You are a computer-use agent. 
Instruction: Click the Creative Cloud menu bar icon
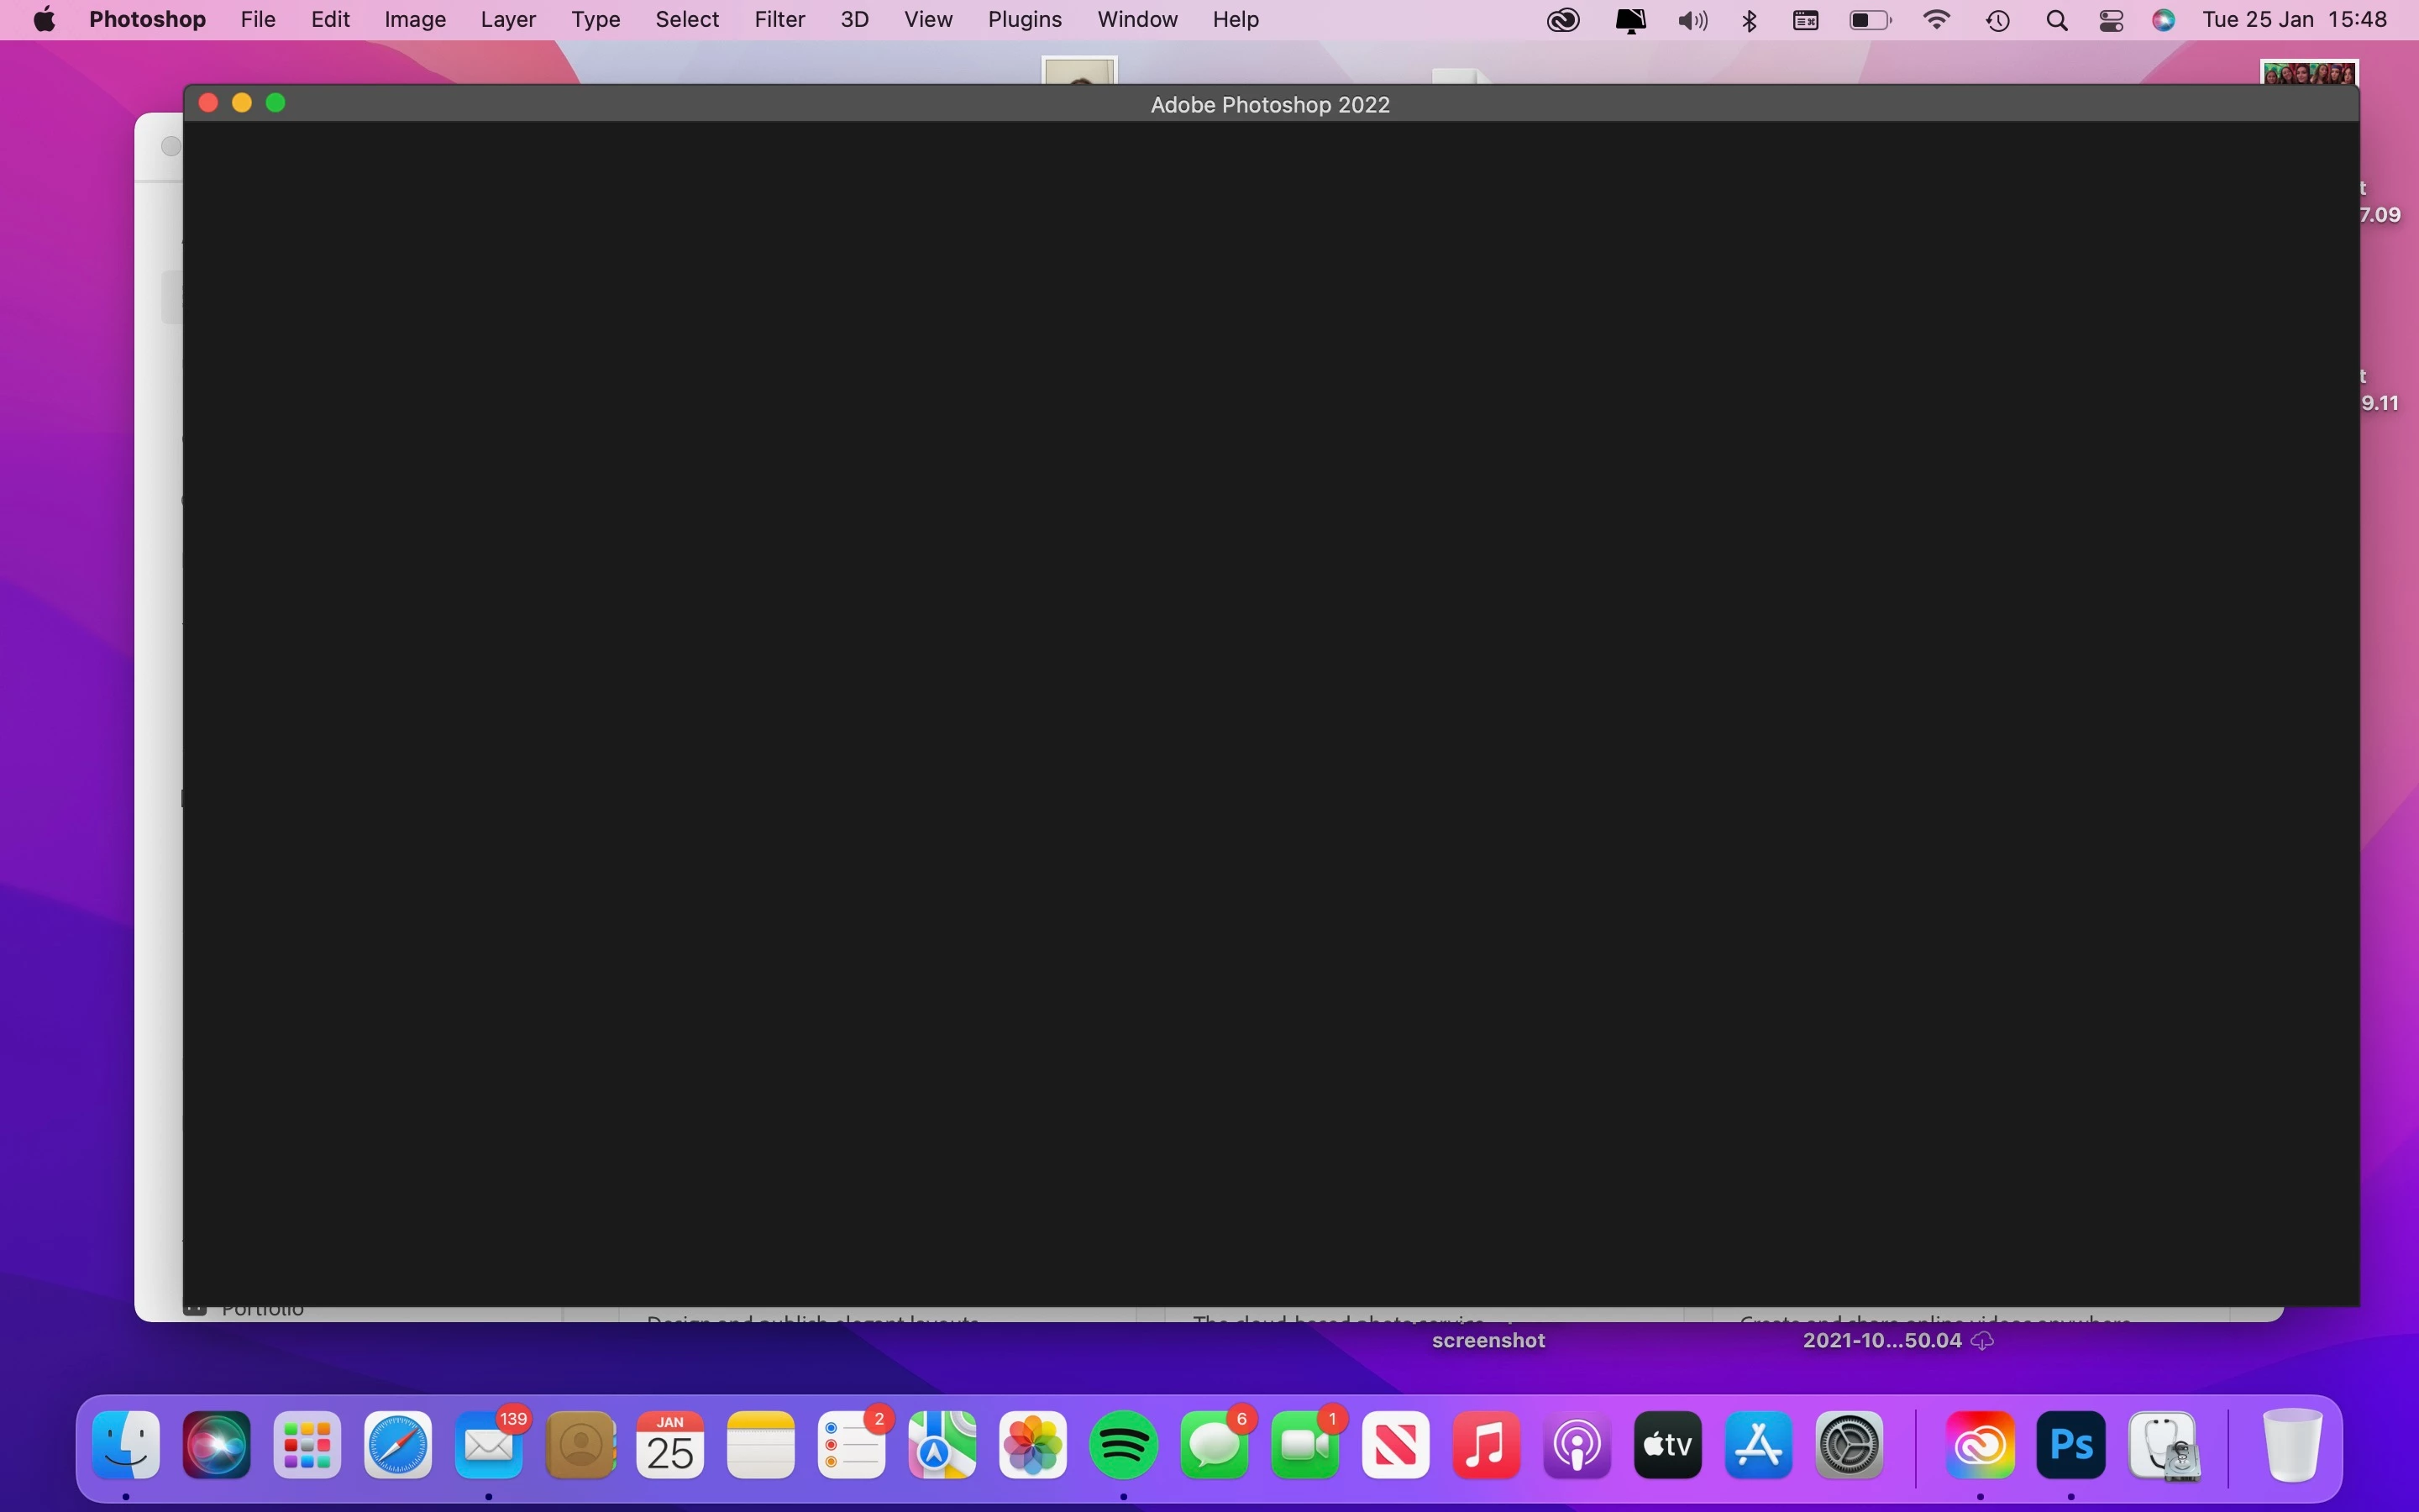point(1563,20)
